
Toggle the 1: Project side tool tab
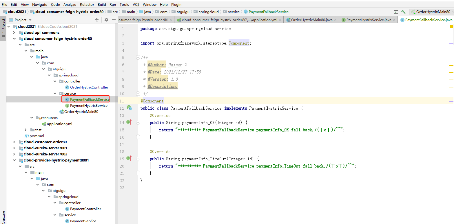point(3,28)
